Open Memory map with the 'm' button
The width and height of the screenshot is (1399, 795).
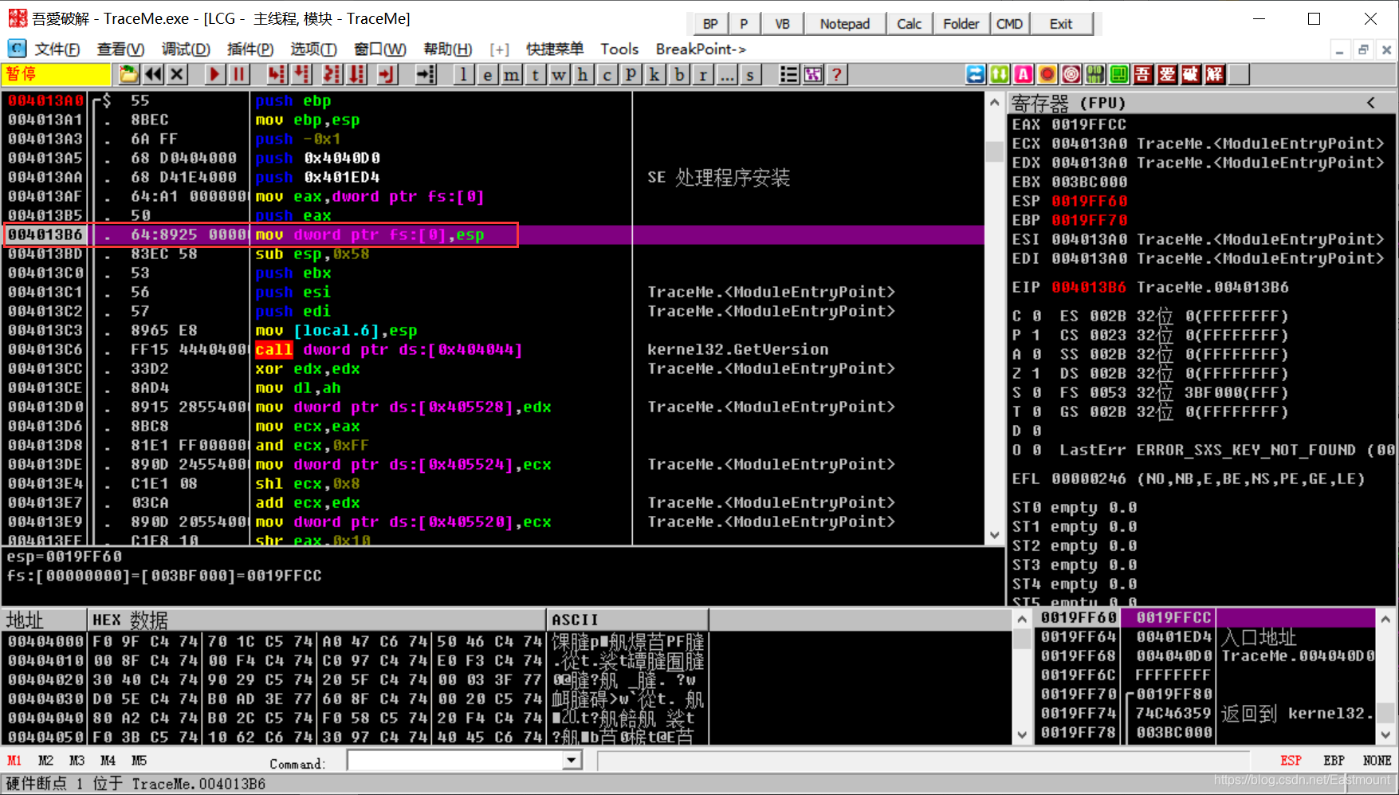point(512,75)
